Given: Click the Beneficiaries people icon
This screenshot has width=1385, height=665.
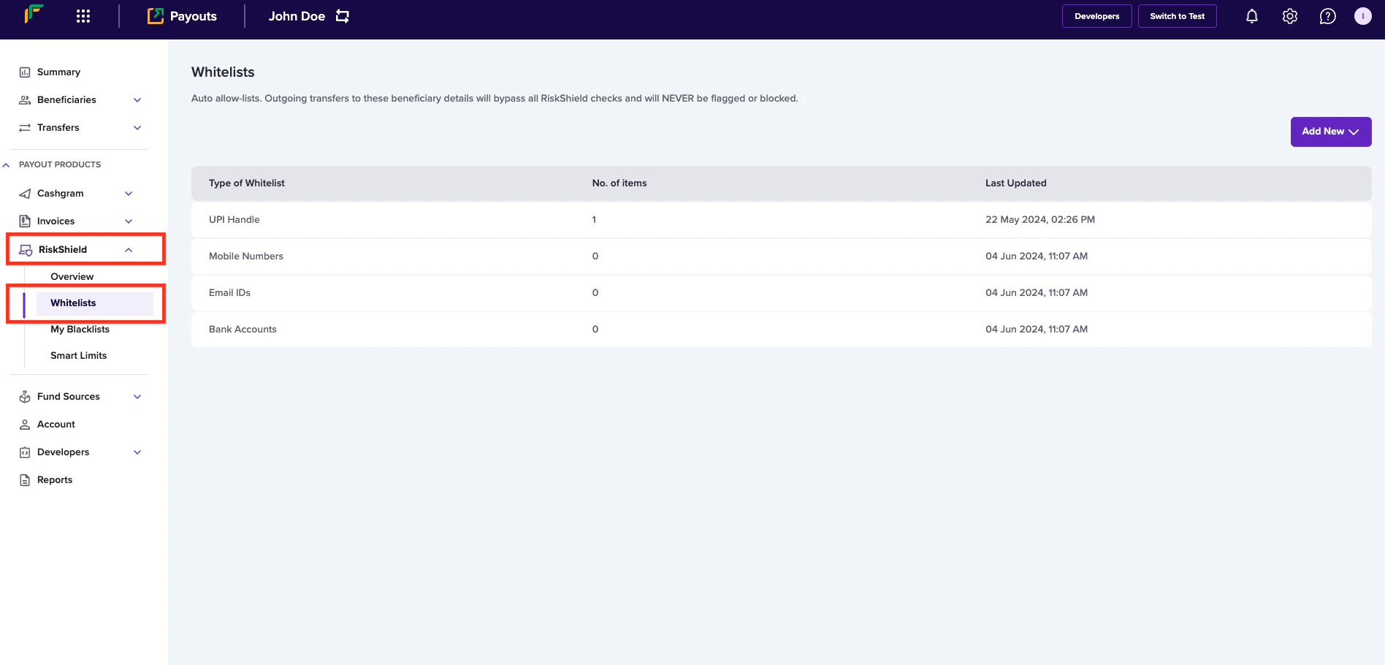Looking at the screenshot, I should 25,100.
